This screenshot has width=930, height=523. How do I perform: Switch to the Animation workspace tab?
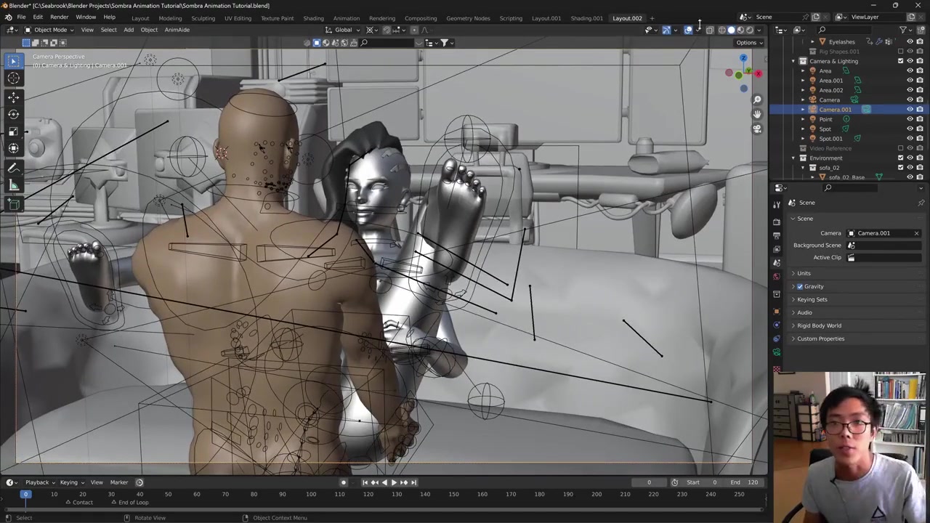(x=346, y=18)
